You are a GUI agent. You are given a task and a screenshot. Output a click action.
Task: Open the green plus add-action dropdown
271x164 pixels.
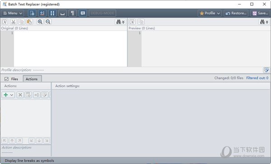tap(8, 95)
